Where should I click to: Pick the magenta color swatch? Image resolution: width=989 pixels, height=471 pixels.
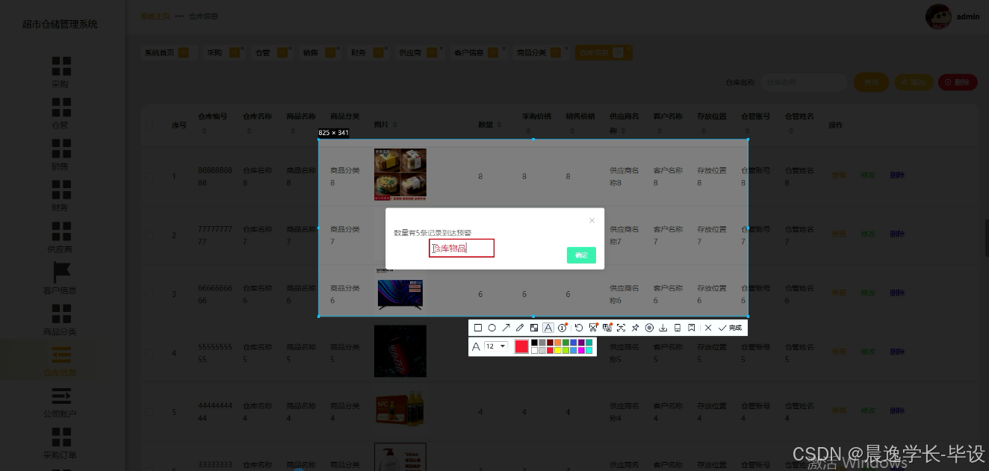(x=581, y=350)
